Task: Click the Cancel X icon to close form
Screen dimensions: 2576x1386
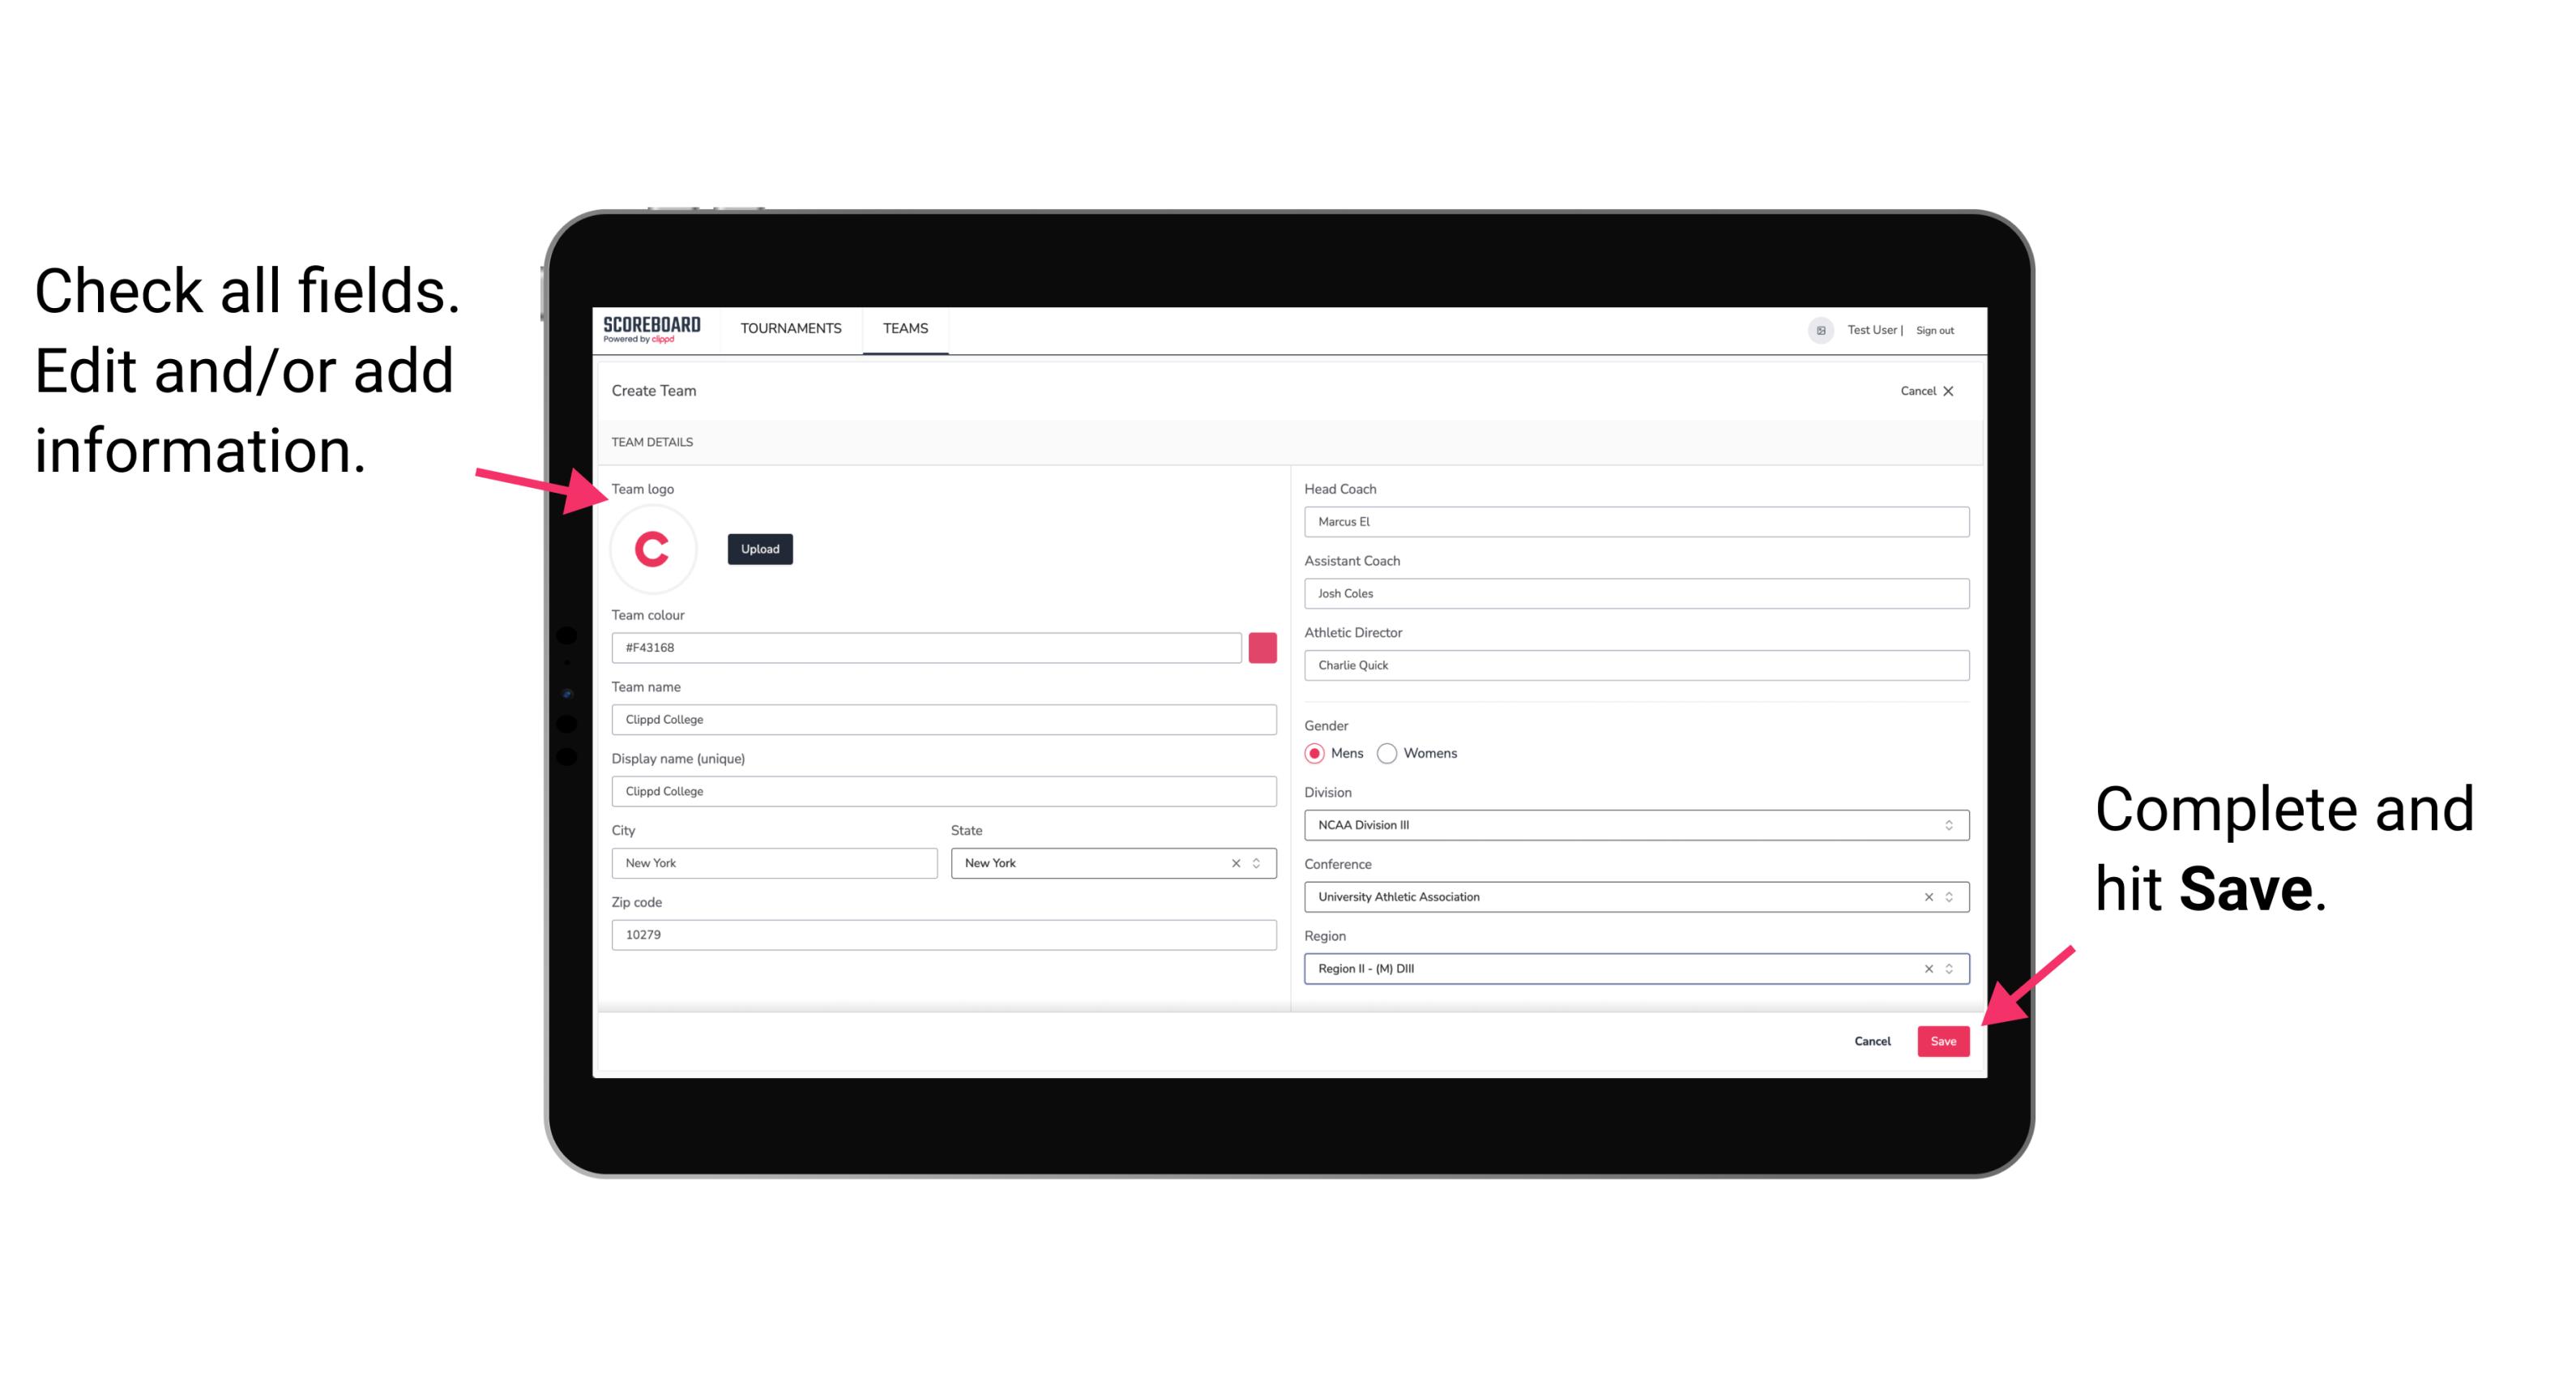Action: [x=1959, y=391]
